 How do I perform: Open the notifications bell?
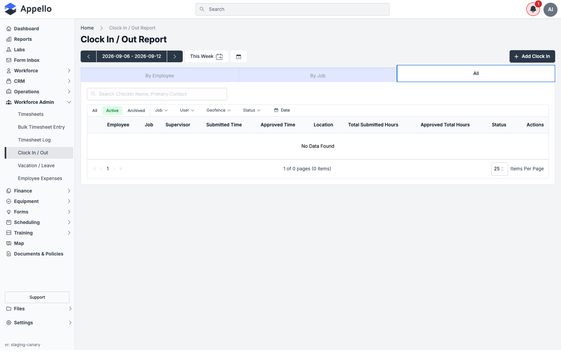coord(533,9)
